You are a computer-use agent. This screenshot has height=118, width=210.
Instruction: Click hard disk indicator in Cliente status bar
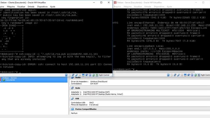(x=66, y=75)
